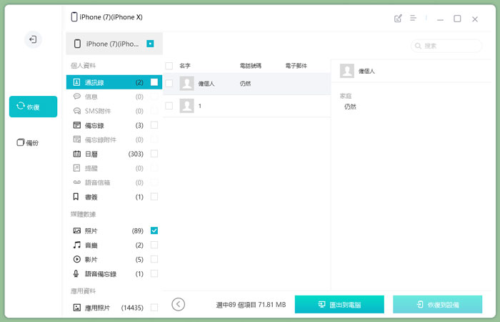Click the 語音信箱 (0) category row
This screenshot has width=500, height=322.
[114, 182]
